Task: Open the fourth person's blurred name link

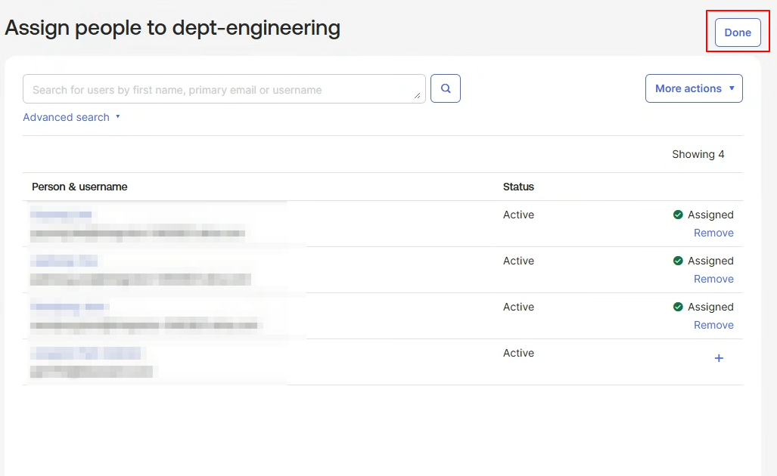Action: [x=85, y=353]
